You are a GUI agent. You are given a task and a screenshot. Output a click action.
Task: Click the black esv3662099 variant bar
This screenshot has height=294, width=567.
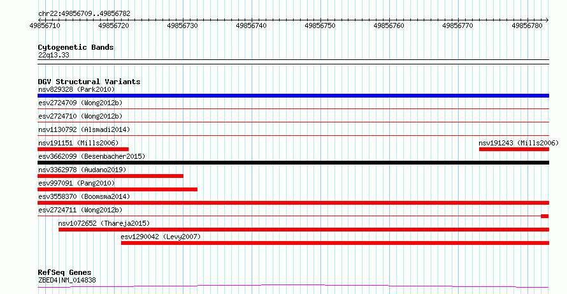coord(293,163)
